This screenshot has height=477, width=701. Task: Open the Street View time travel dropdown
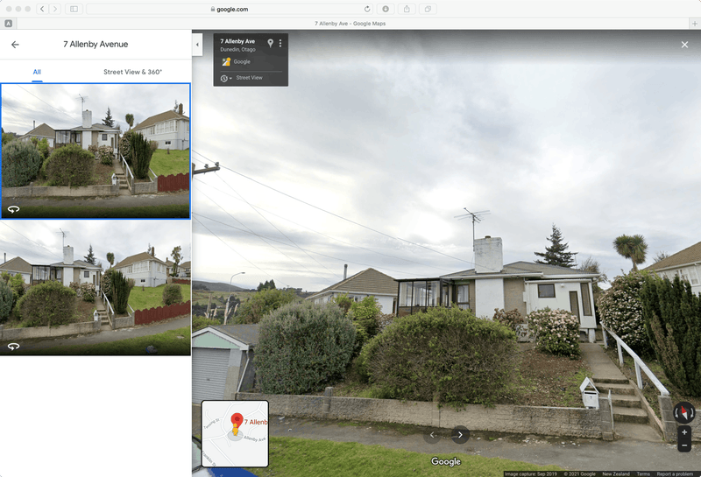tap(226, 78)
